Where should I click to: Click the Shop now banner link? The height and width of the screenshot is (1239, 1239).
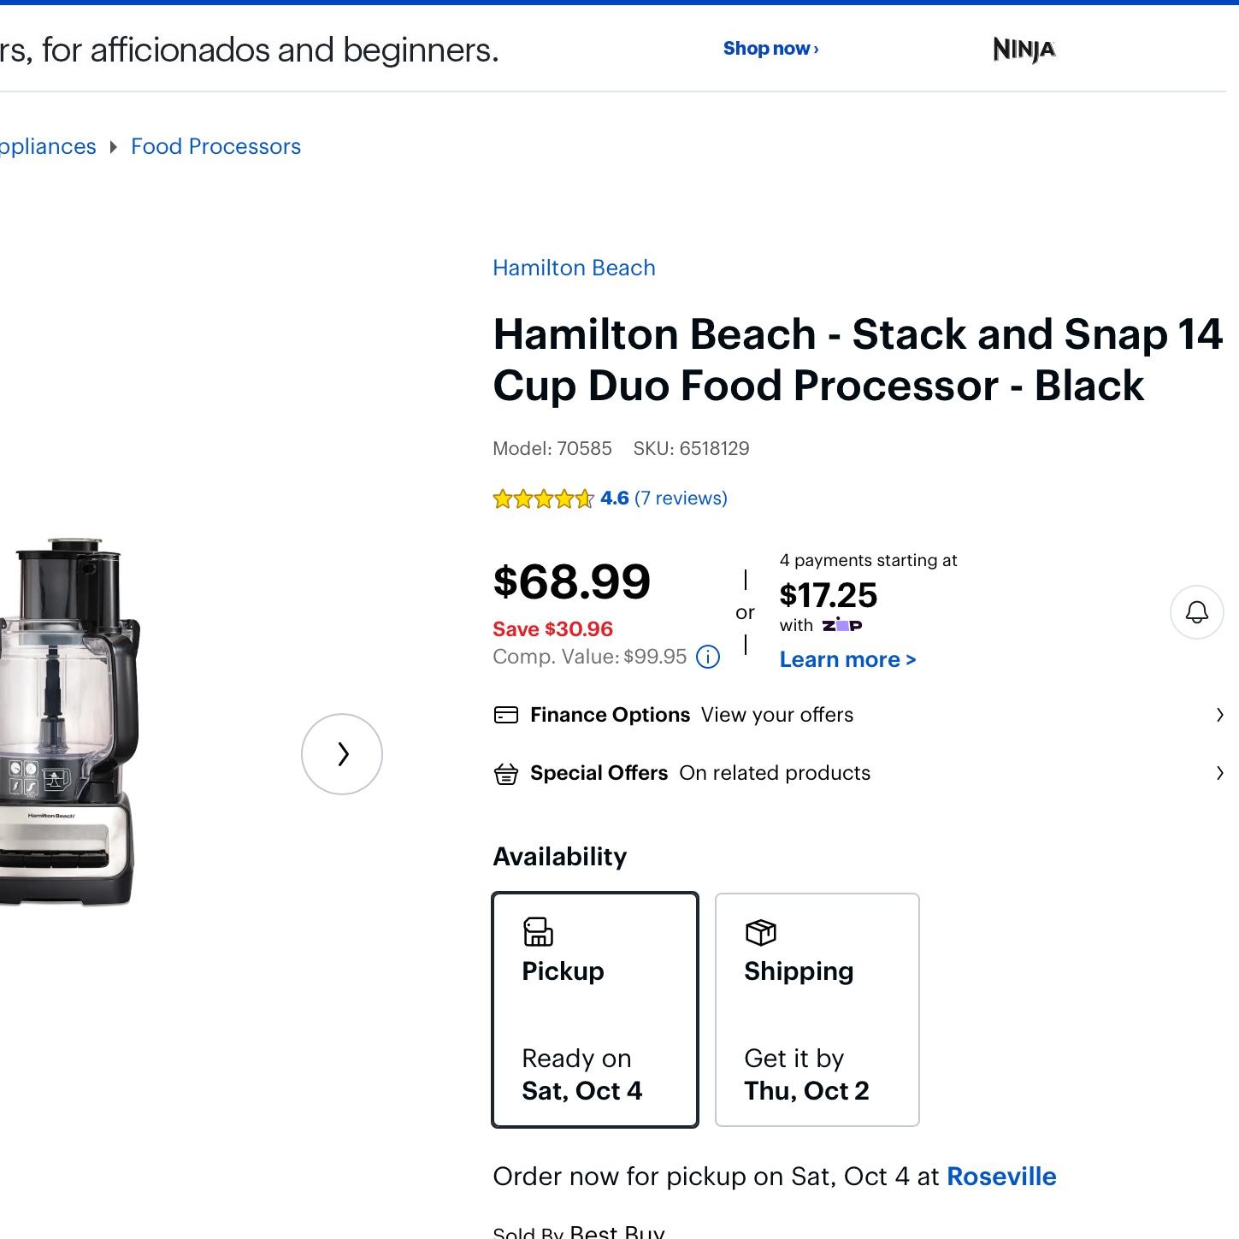click(770, 49)
